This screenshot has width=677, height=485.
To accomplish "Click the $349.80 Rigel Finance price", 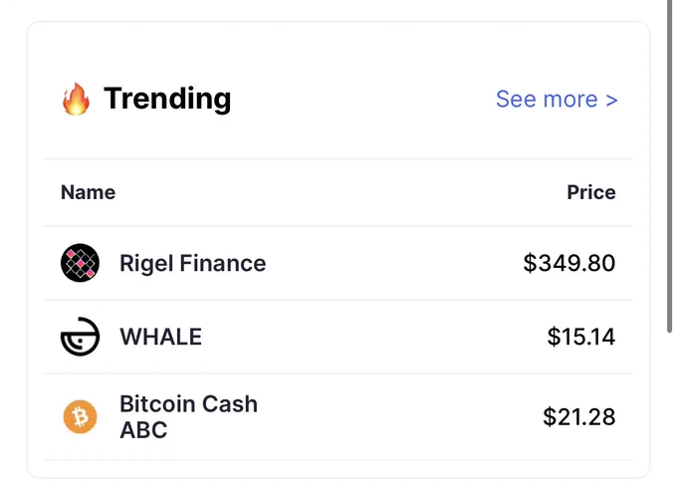I will 569,263.
